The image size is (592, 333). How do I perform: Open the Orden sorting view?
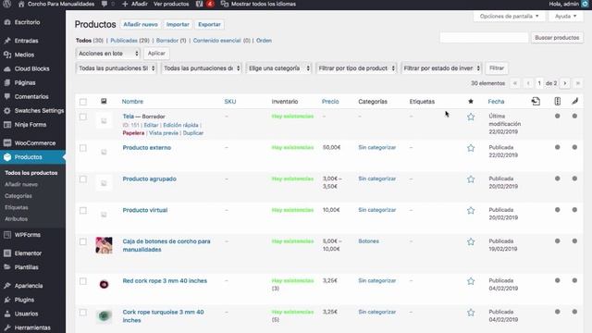(x=264, y=41)
